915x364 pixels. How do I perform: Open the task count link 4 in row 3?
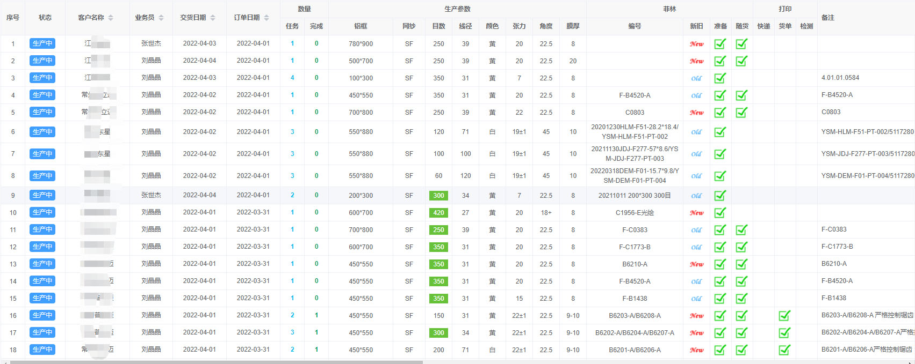(292, 78)
